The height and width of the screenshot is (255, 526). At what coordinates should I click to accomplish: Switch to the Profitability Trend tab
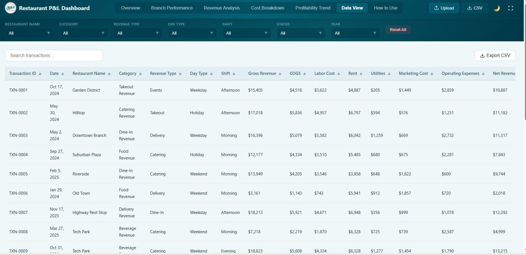pos(312,7)
